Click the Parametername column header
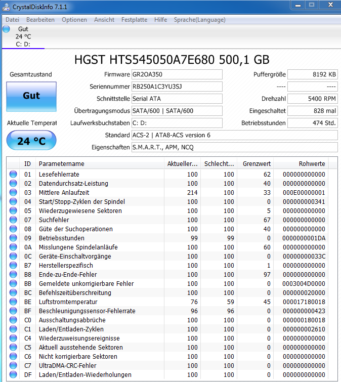341x382 pixels. click(100, 164)
